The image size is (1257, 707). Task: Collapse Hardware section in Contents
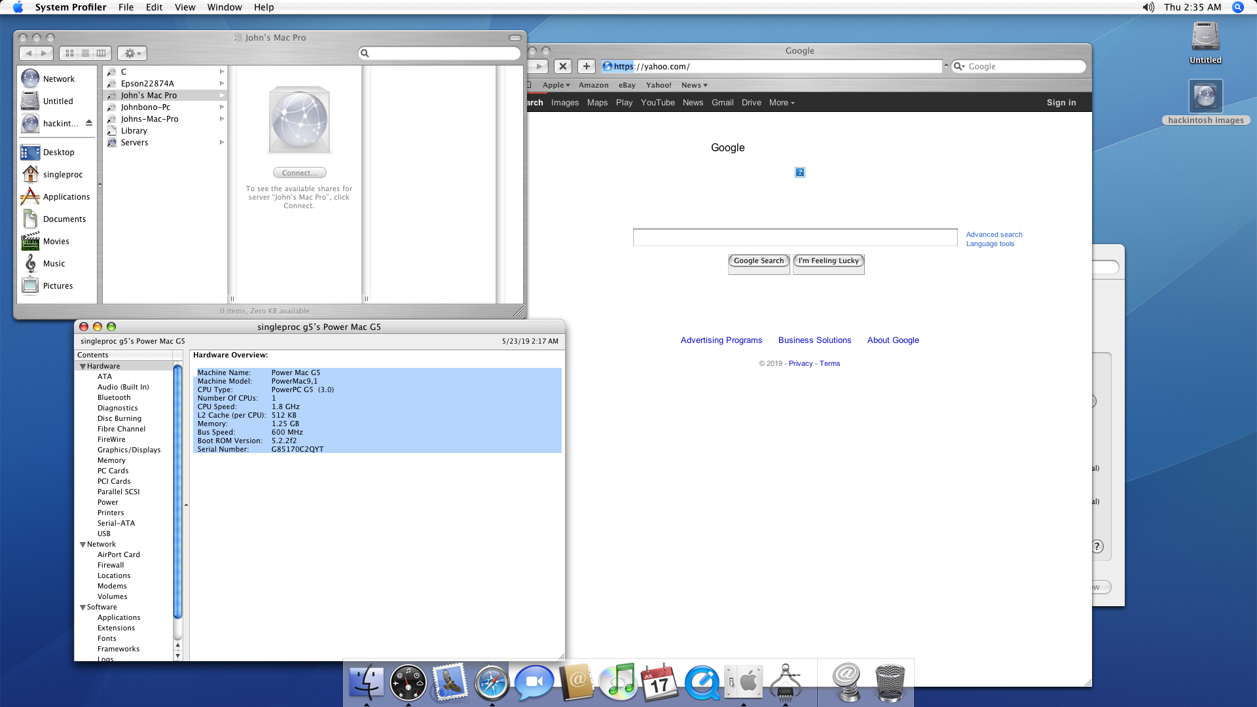pyautogui.click(x=82, y=366)
